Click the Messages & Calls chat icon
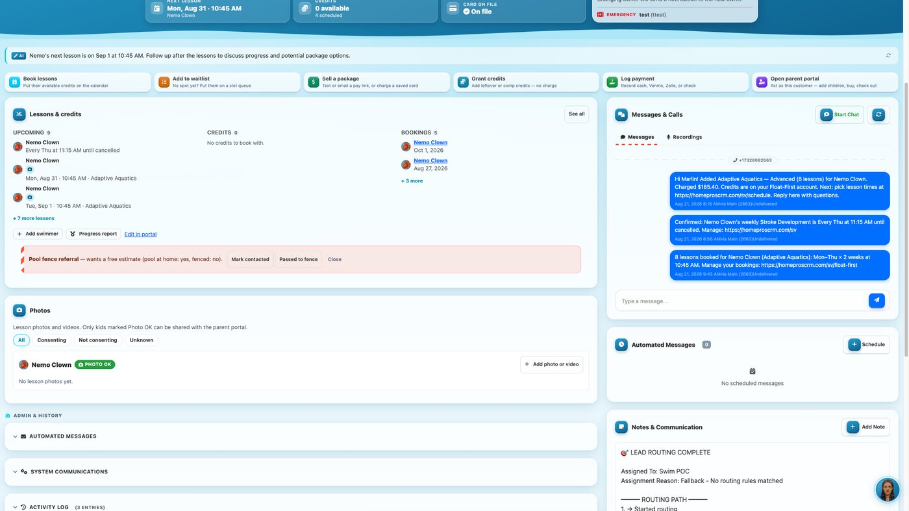Viewport: 909px width, 511px height. (621, 114)
